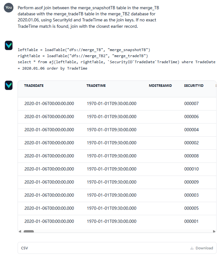The width and height of the screenshot is (222, 257).
Task: Click the assistant logo beside the results table
Action: click(9, 85)
